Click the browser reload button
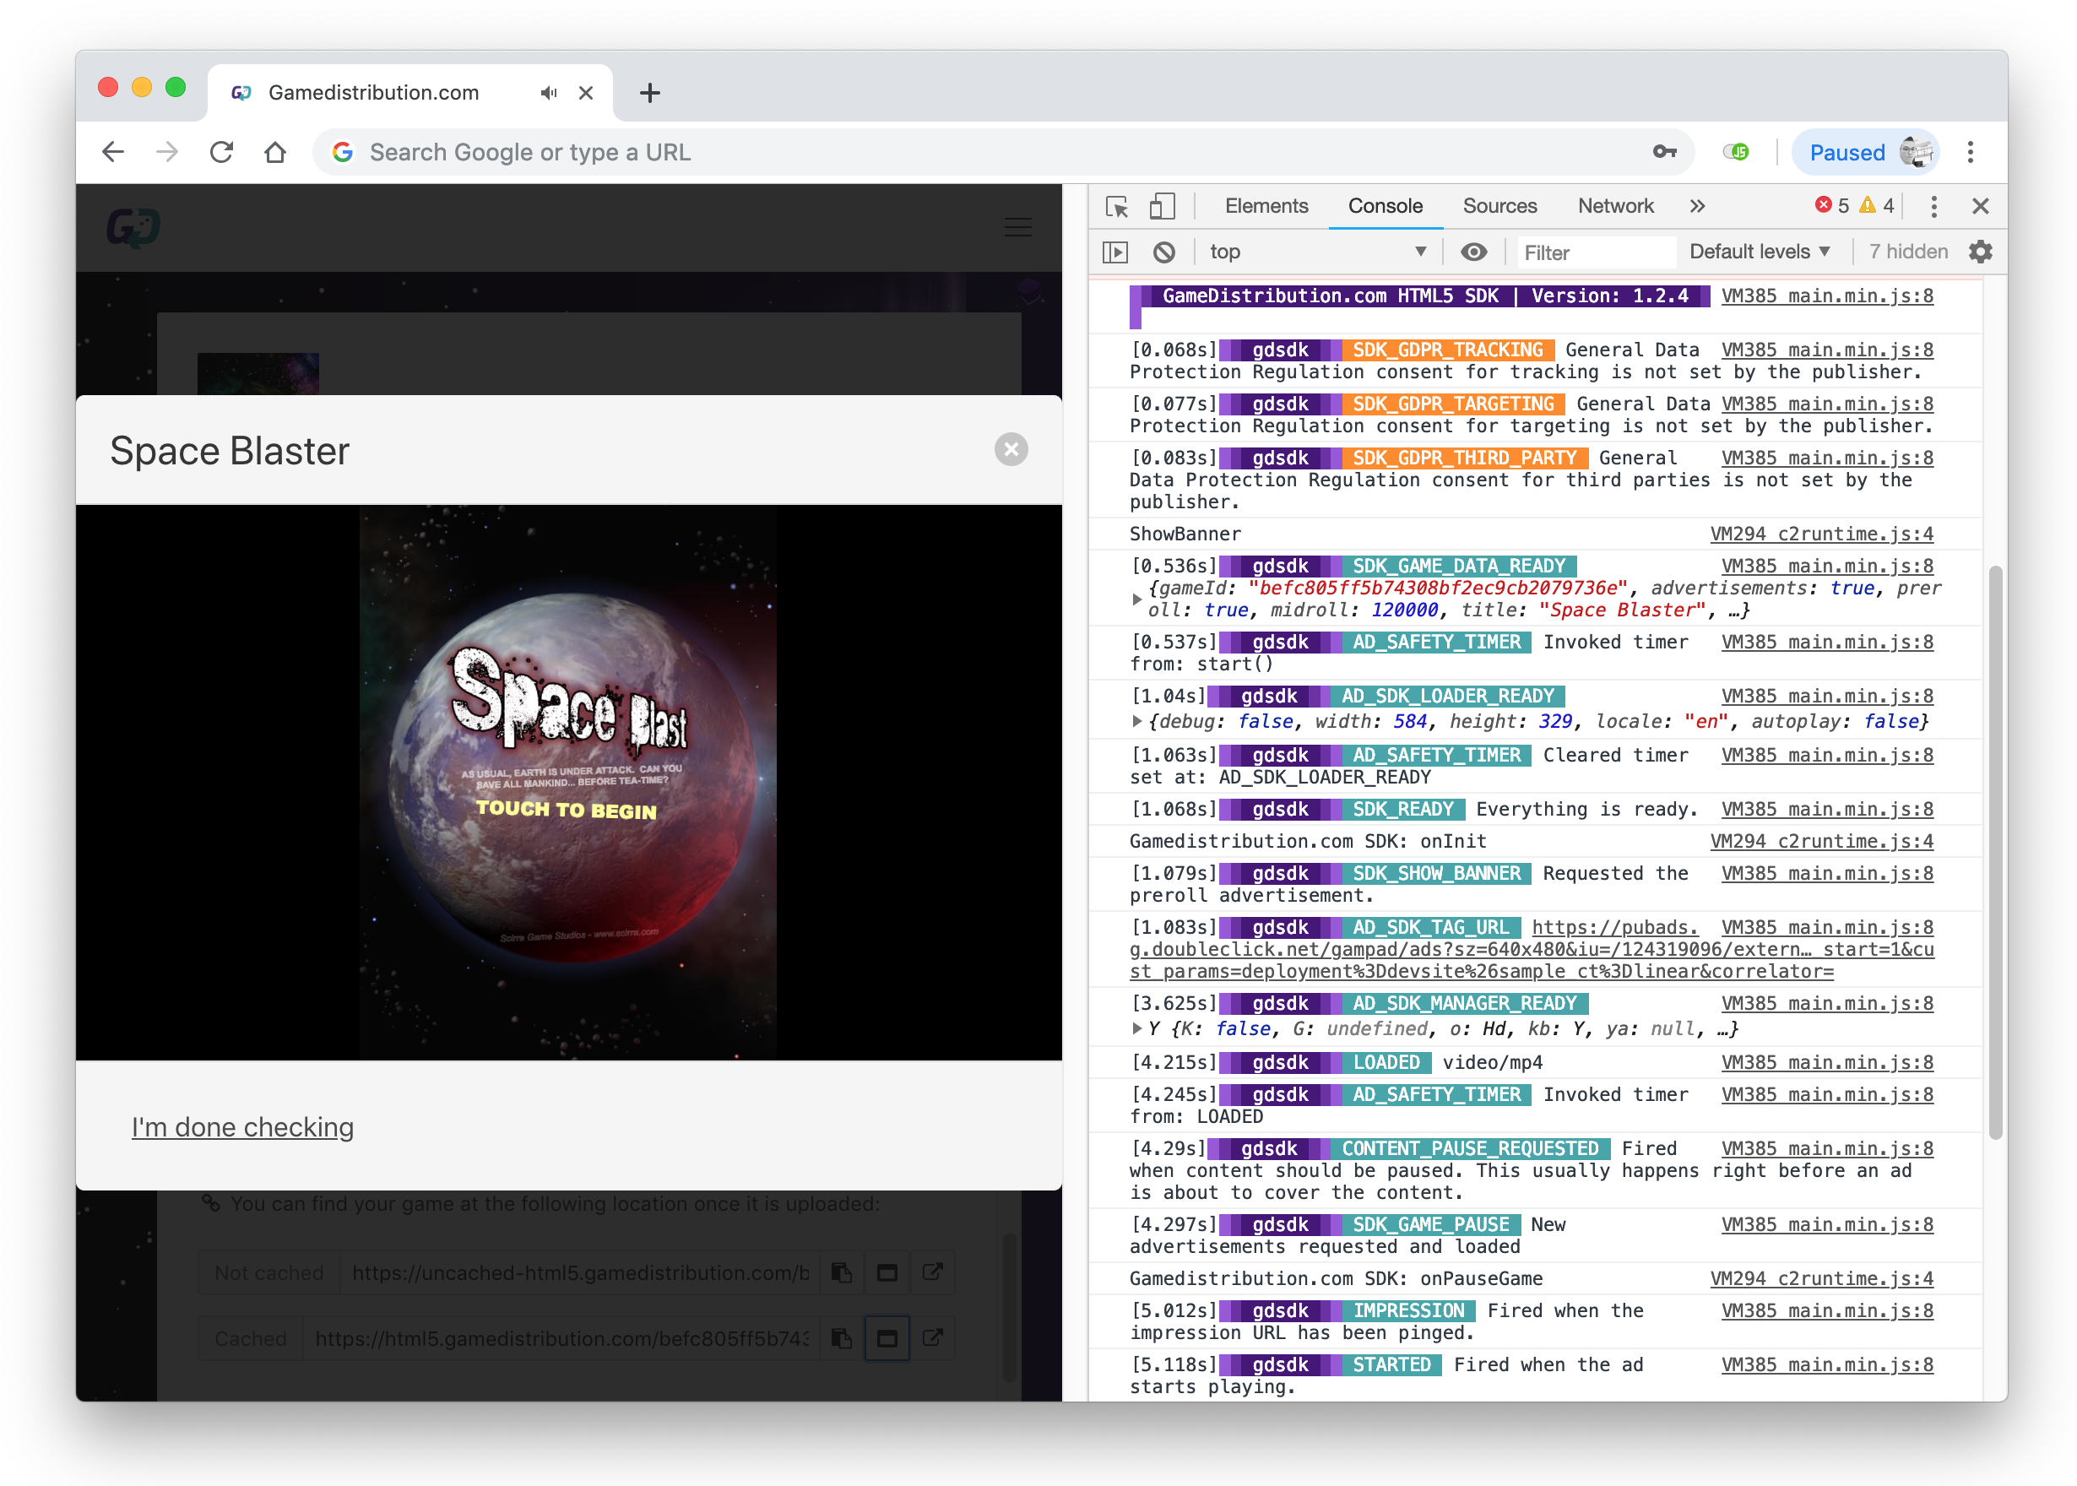 [x=221, y=152]
